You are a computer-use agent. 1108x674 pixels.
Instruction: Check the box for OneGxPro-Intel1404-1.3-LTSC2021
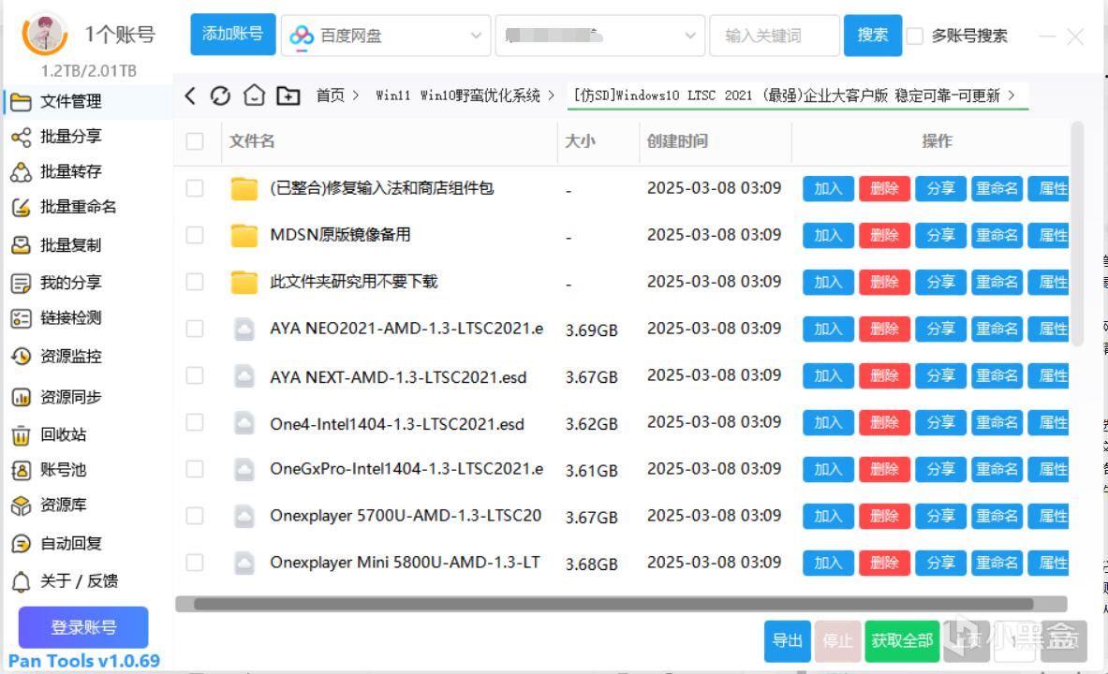click(195, 469)
